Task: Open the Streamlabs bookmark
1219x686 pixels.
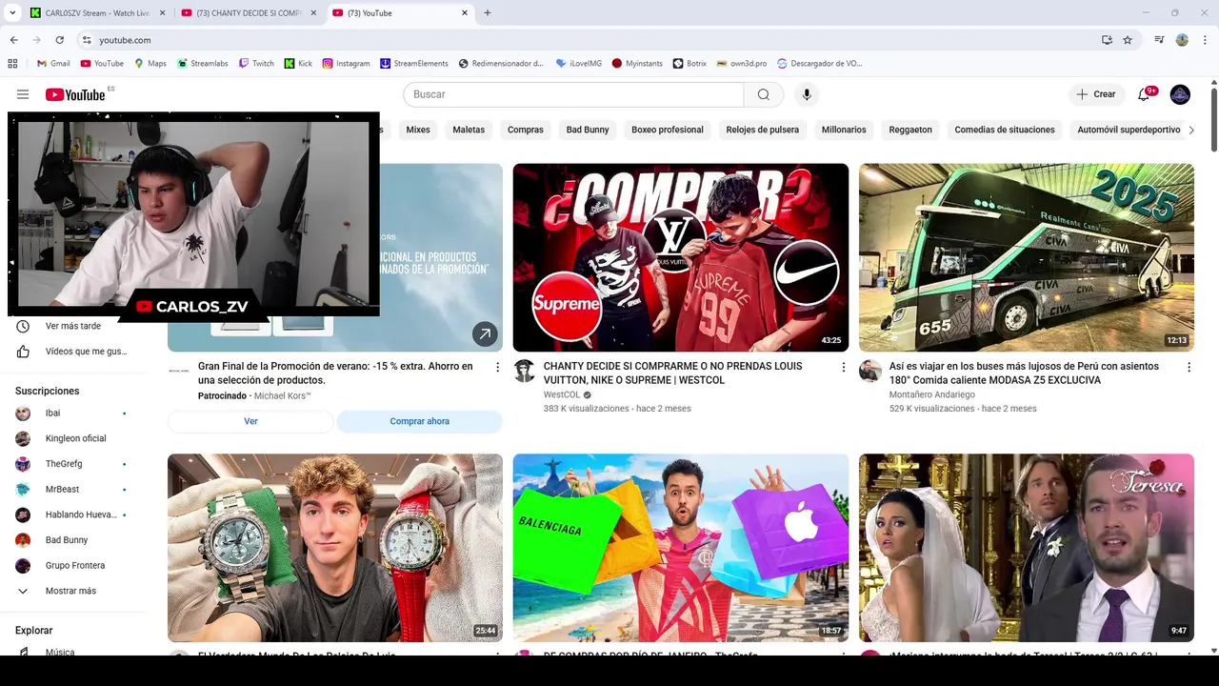Action: (x=202, y=64)
